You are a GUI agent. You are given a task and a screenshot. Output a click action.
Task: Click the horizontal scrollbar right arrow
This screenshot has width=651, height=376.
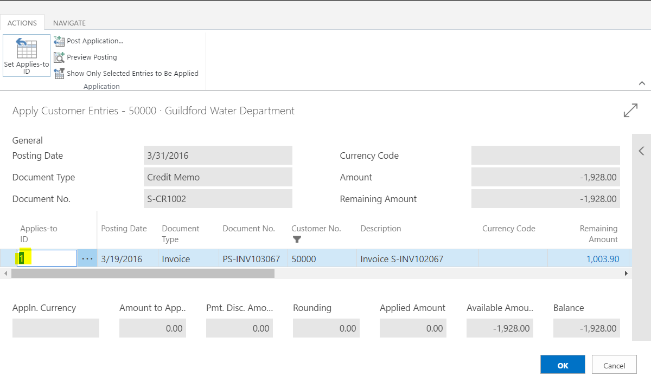626,274
